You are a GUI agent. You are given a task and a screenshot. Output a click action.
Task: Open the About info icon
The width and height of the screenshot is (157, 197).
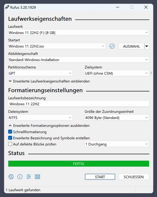tap(20, 177)
